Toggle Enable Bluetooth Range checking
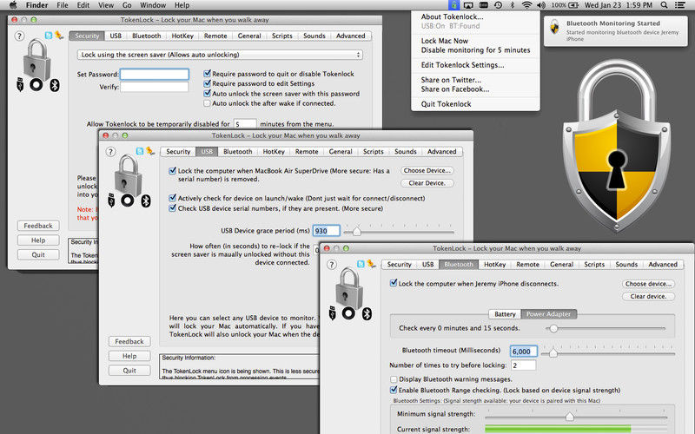This screenshot has width=695, height=434. click(394, 390)
